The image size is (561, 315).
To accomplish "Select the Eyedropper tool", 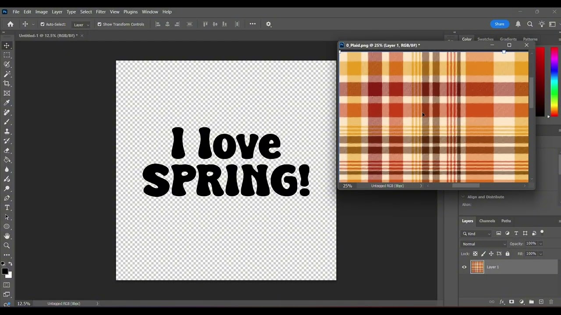I will click(x=7, y=103).
